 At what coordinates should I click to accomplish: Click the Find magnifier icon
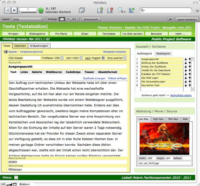(x=121, y=10)
